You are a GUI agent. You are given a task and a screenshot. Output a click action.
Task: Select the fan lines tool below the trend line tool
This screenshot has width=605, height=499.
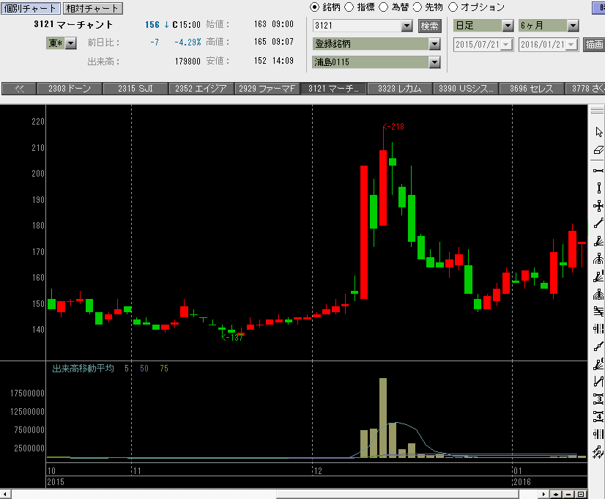(598, 241)
